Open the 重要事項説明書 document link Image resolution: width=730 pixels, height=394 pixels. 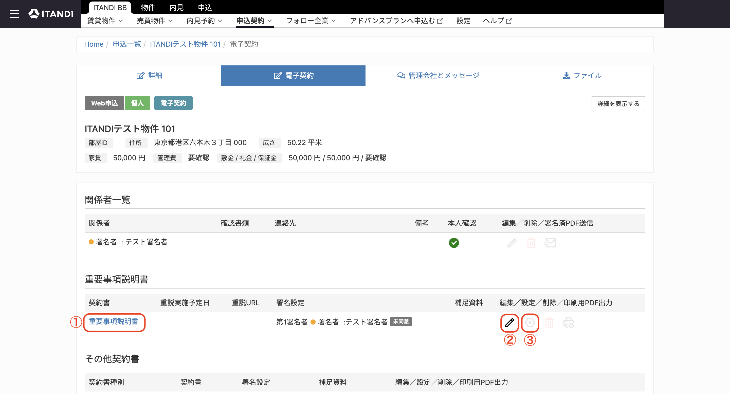[x=113, y=321]
